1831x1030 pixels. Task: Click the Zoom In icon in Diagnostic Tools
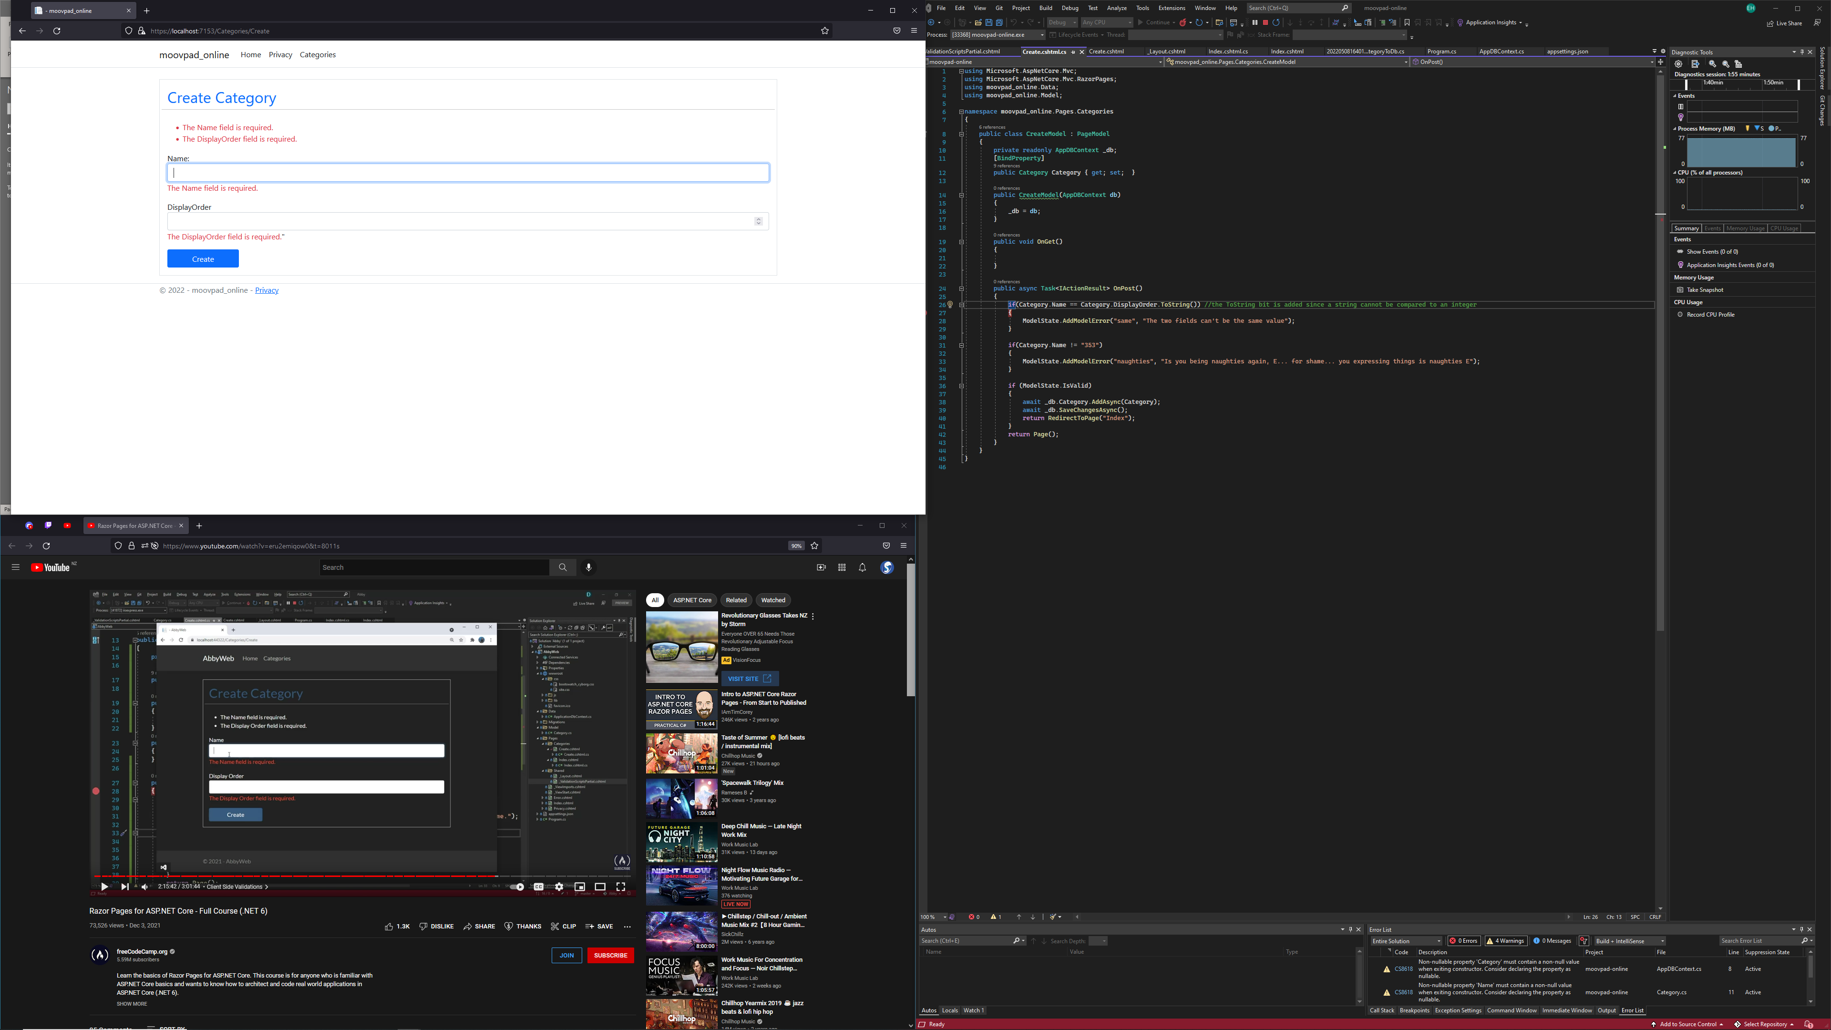[1712, 64]
